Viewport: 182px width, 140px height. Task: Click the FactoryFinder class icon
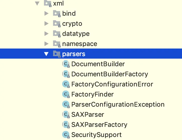[x=66, y=95]
